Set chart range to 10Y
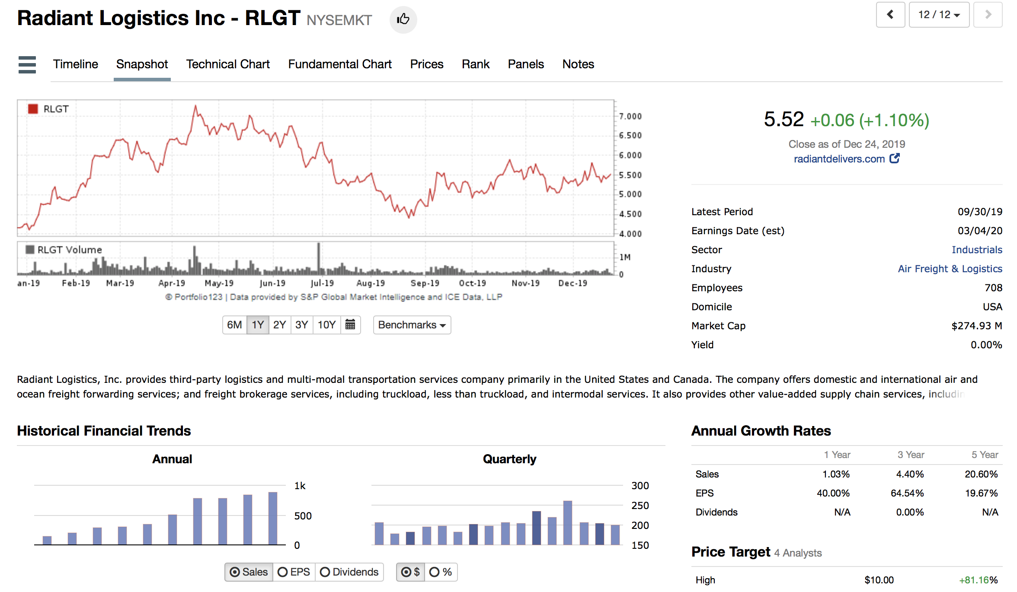The height and width of the screenshot is (592, 1017). [x=326, y=325]
